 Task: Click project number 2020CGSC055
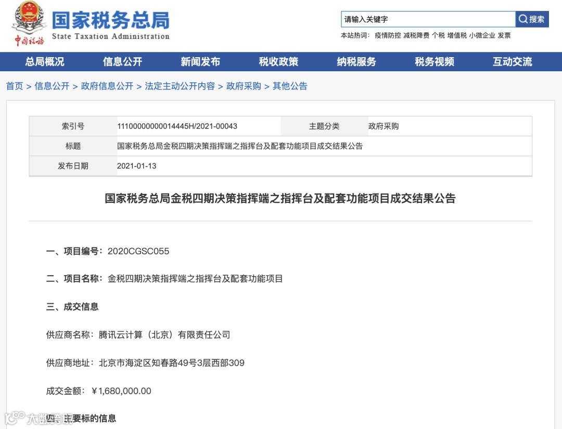click(138, 251)
